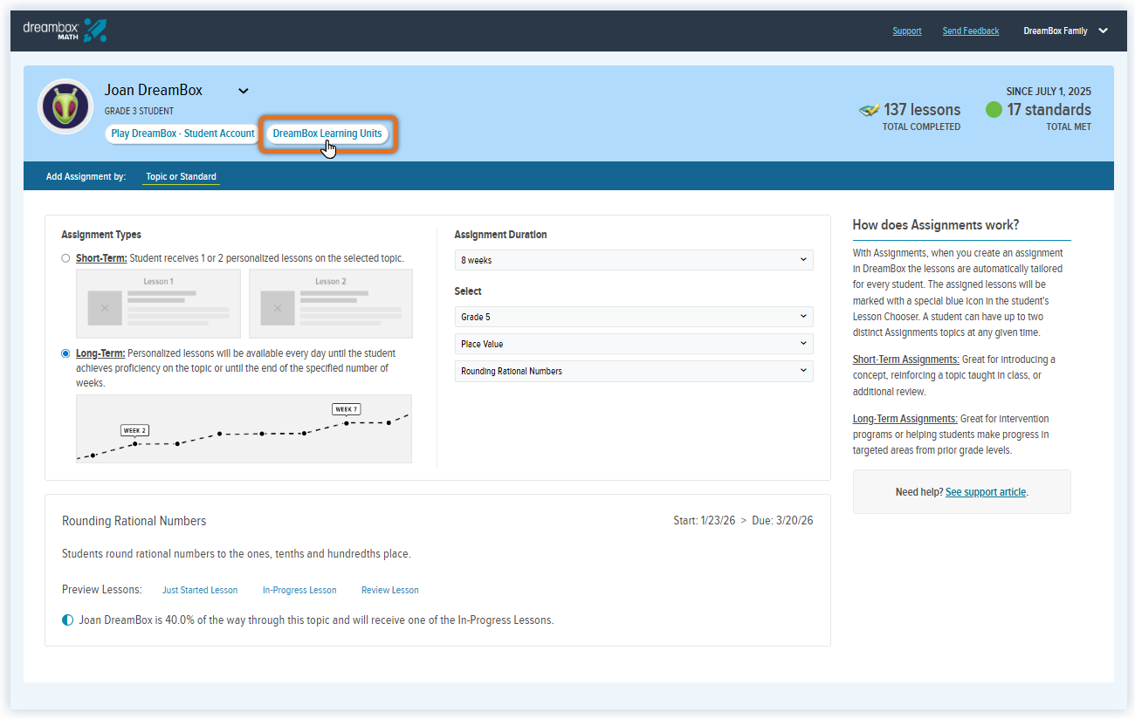Click the Short-Term Assignments sidebar heading
The height and width of the screenshot is (719, 1135).
(x=905, y=359)
